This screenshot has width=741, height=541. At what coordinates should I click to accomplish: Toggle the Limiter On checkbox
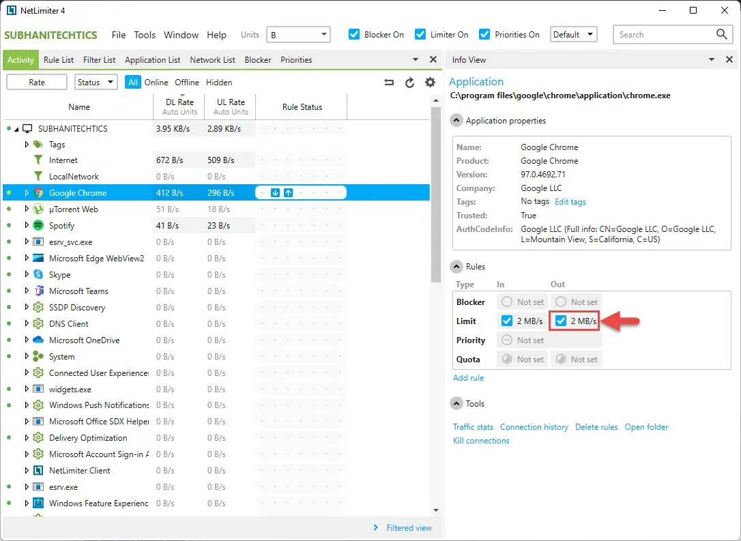[x=420, y=35]
